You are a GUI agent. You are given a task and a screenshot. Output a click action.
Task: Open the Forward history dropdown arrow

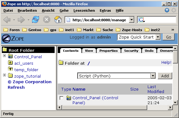coord(28,20)
